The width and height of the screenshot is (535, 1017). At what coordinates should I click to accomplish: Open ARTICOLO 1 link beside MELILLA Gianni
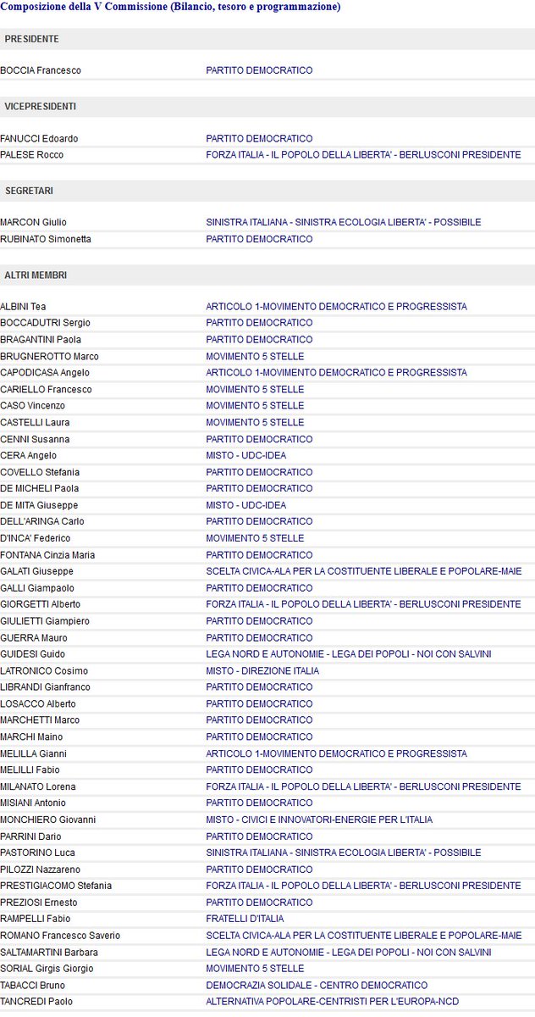coord(336,753)
